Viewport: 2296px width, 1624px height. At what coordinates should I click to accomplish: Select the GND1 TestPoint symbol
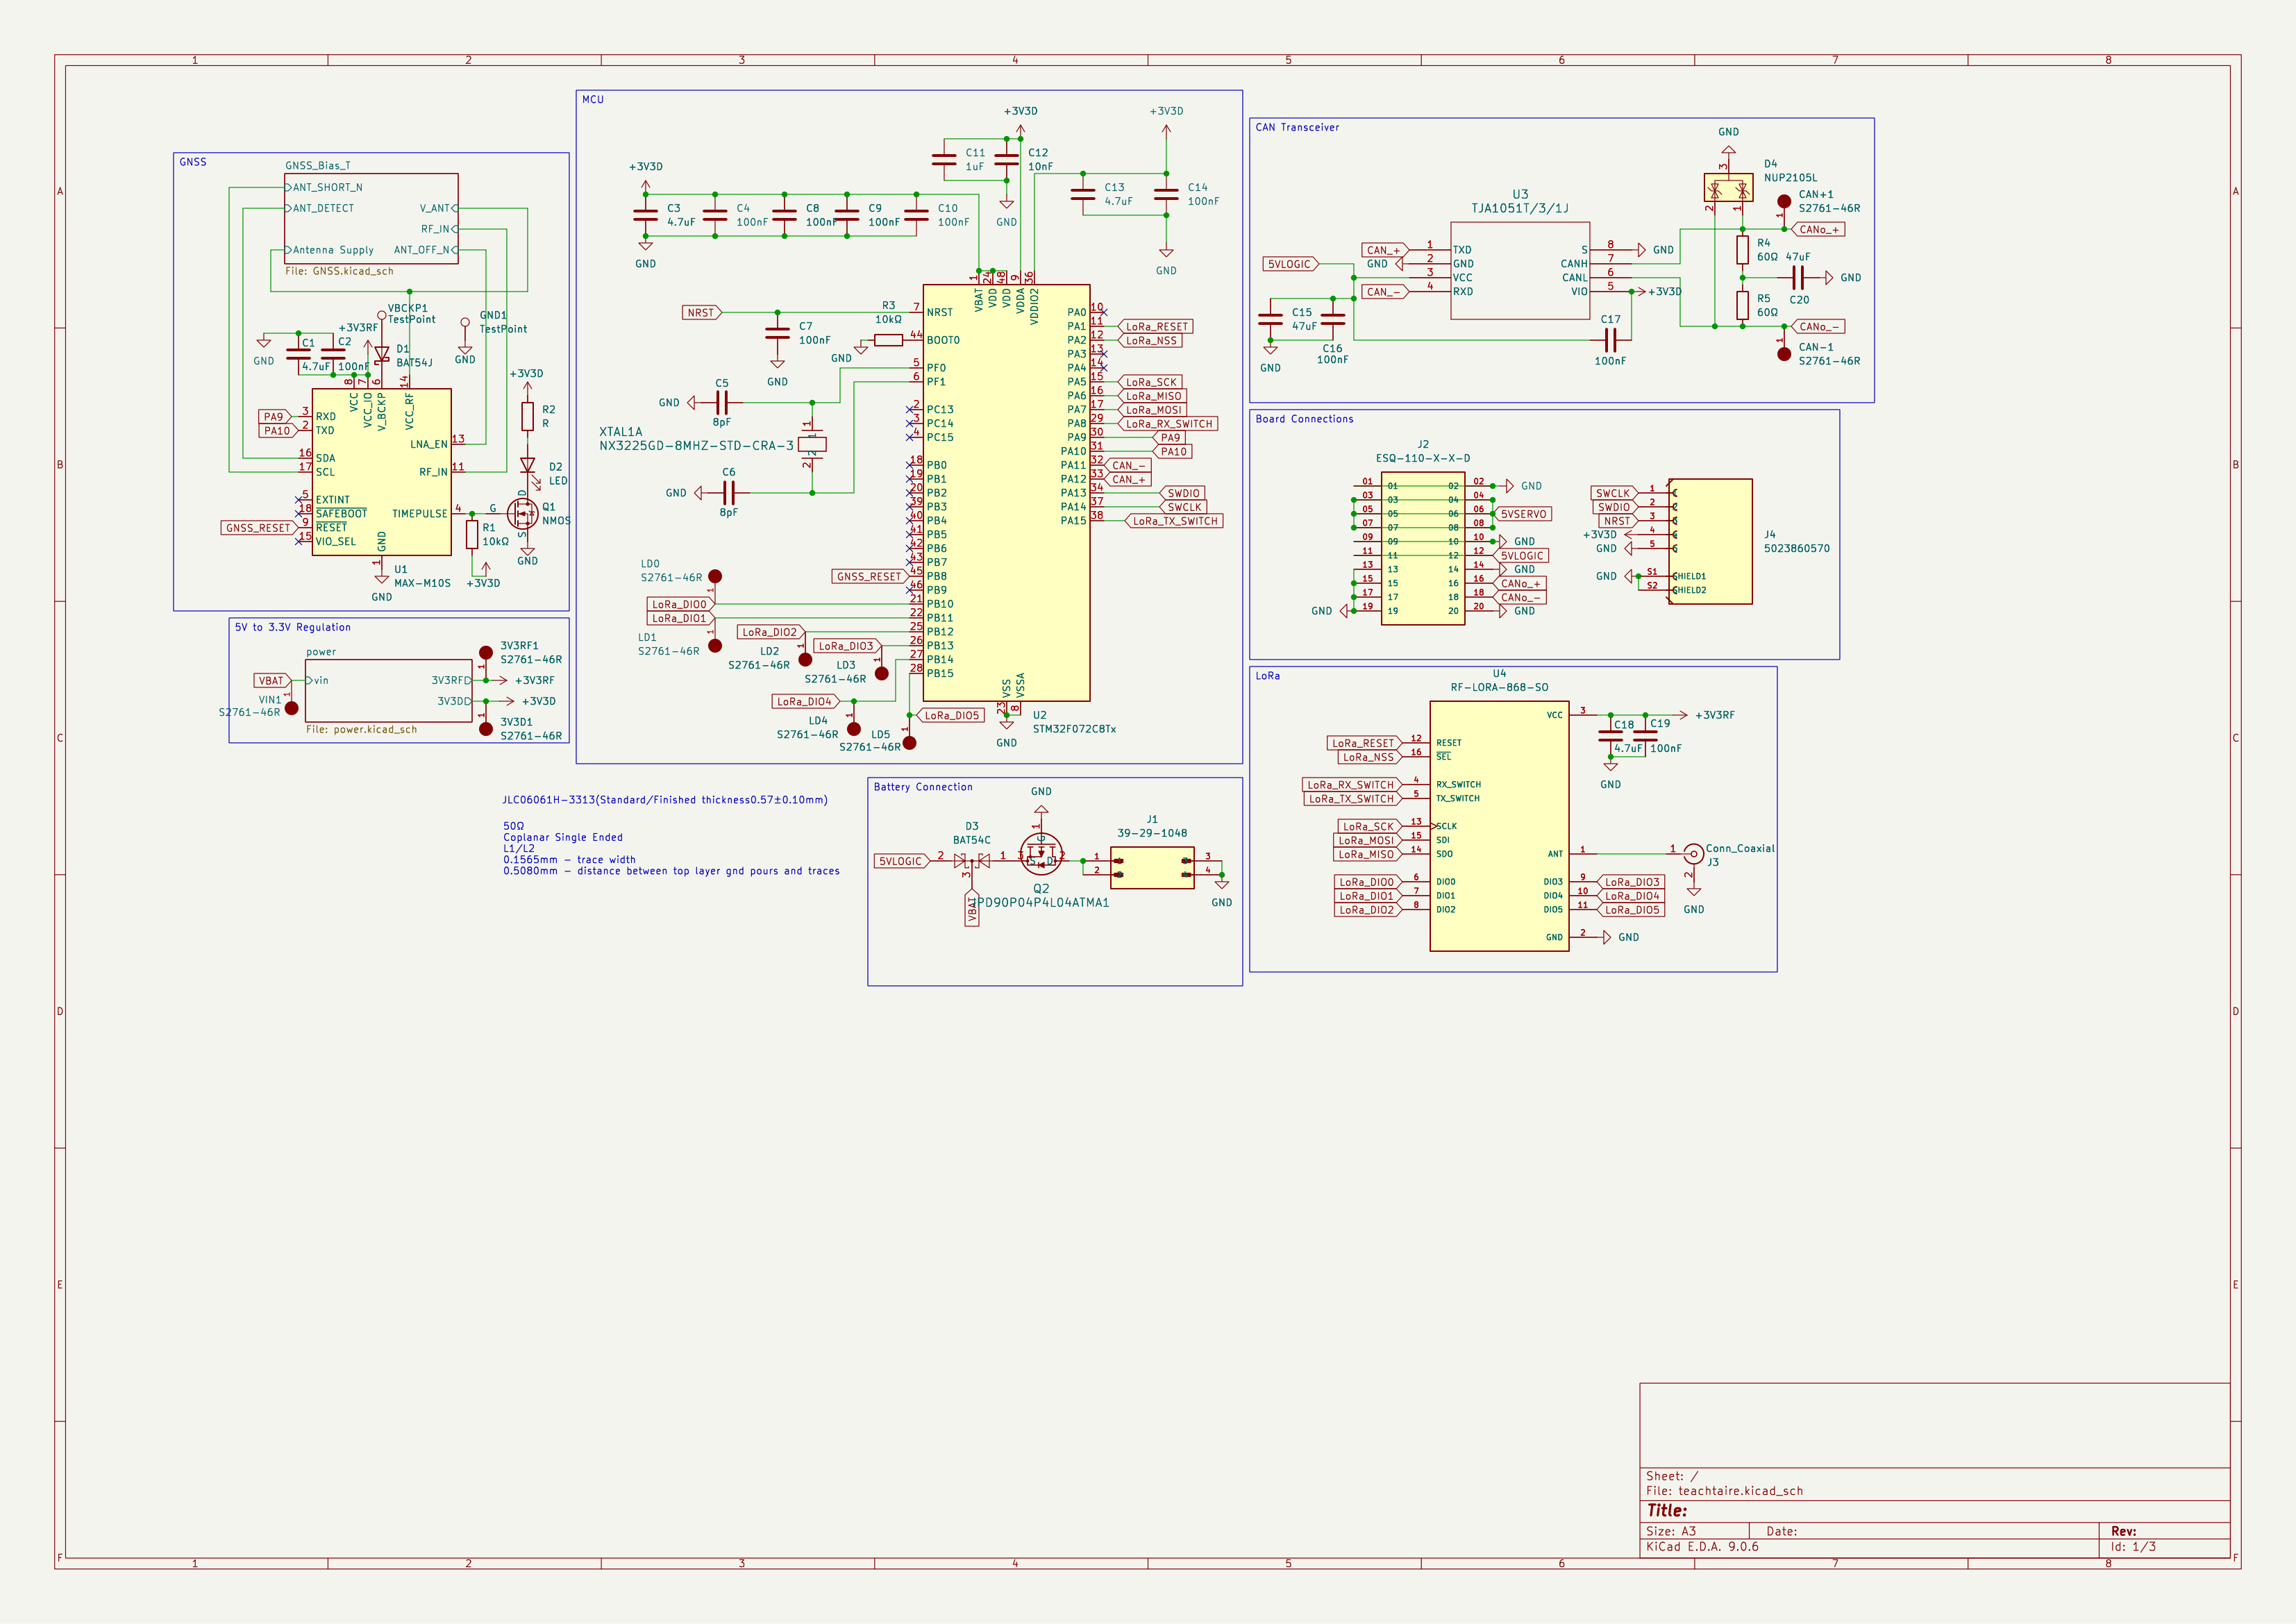click(465, 323)
